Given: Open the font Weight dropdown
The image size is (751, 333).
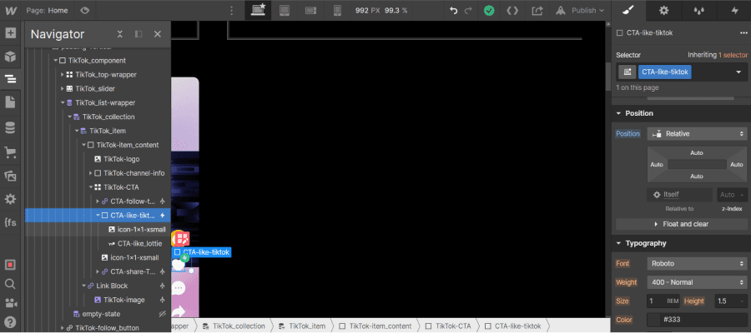Looking at the screenshot, I should pyautogui.click(x=697, y=282).
